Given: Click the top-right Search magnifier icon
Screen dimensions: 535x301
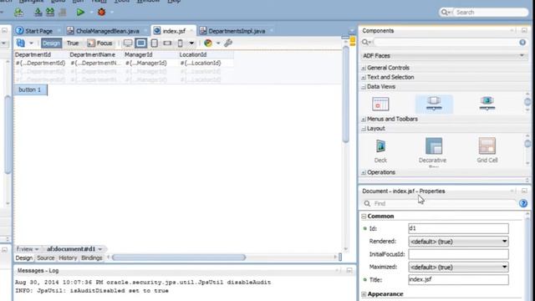Looking at the screenshot, I should [x=445, y=13].
